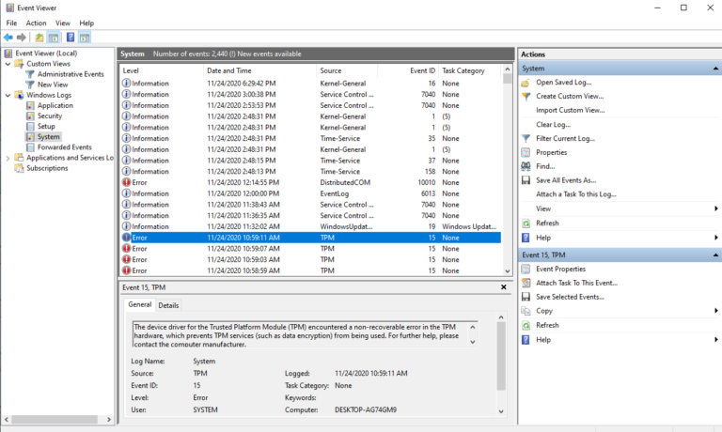Click description text box scroll down arrow
This screenshot has width=722, height=432.
pos(473,342)
